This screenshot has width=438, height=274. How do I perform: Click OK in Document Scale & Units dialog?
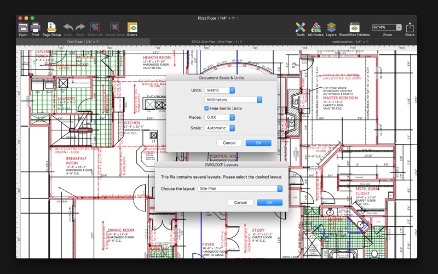258,143
